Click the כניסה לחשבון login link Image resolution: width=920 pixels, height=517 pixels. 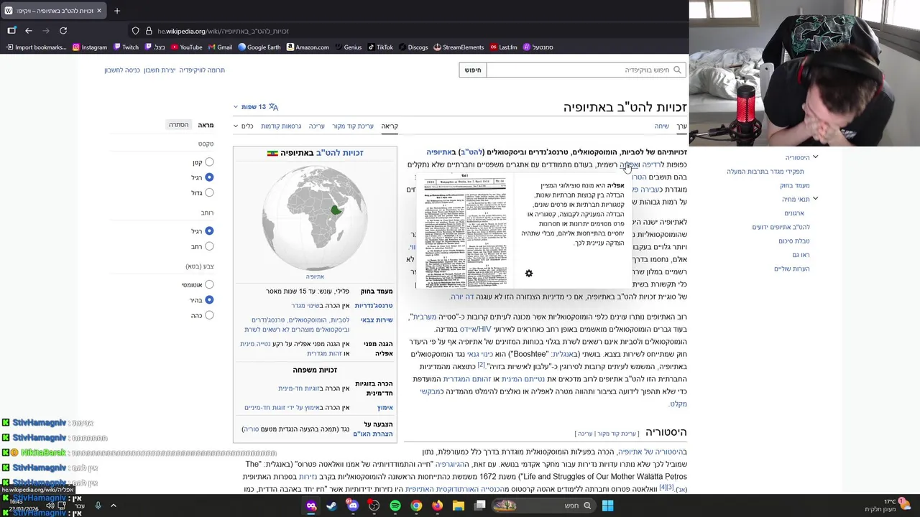coord(122,70)
